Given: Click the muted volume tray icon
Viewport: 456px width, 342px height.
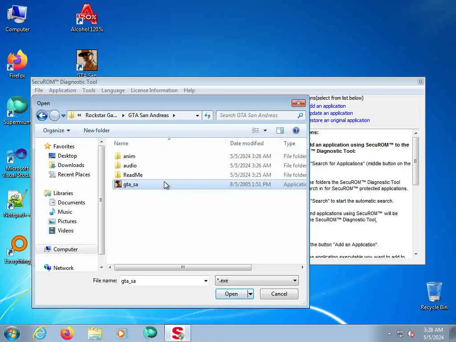Looking at the screenshot, I should click(x=411, y=334).
